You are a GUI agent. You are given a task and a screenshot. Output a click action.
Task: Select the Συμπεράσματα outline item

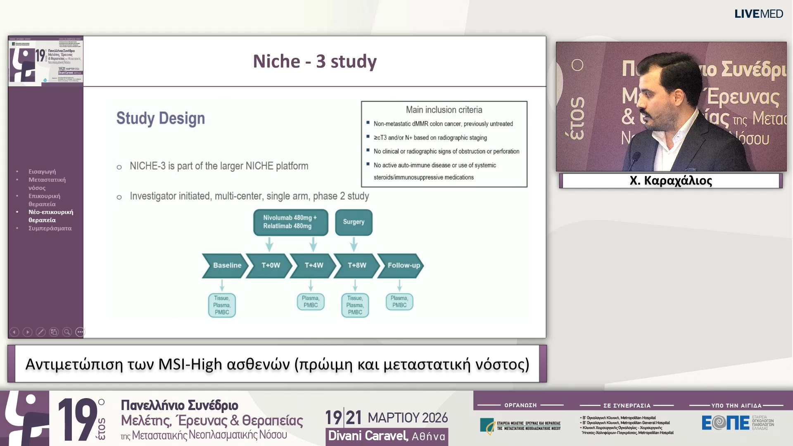click(50, 228)
